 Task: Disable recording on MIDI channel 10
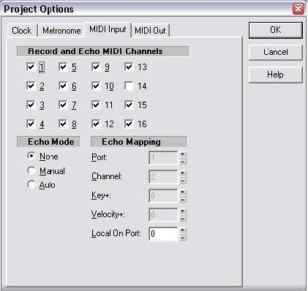click(96, 86)
